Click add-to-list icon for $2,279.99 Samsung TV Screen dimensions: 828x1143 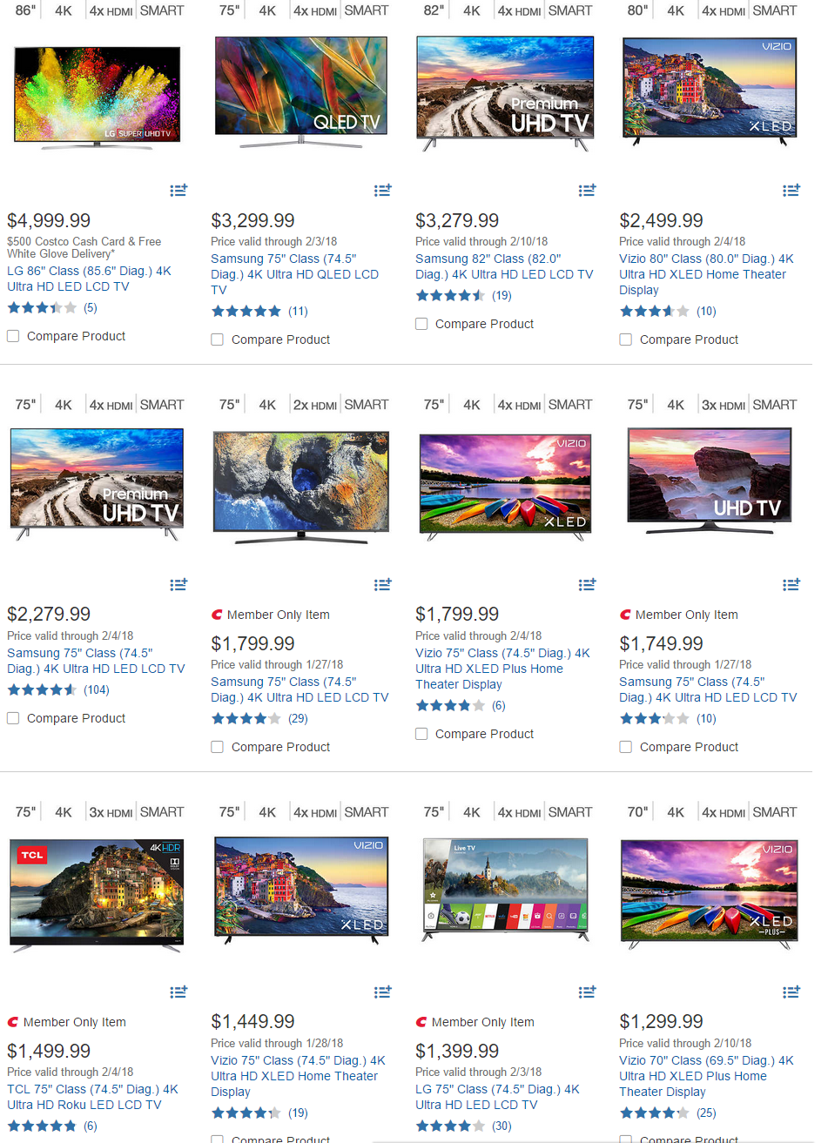tap(178, 584)
